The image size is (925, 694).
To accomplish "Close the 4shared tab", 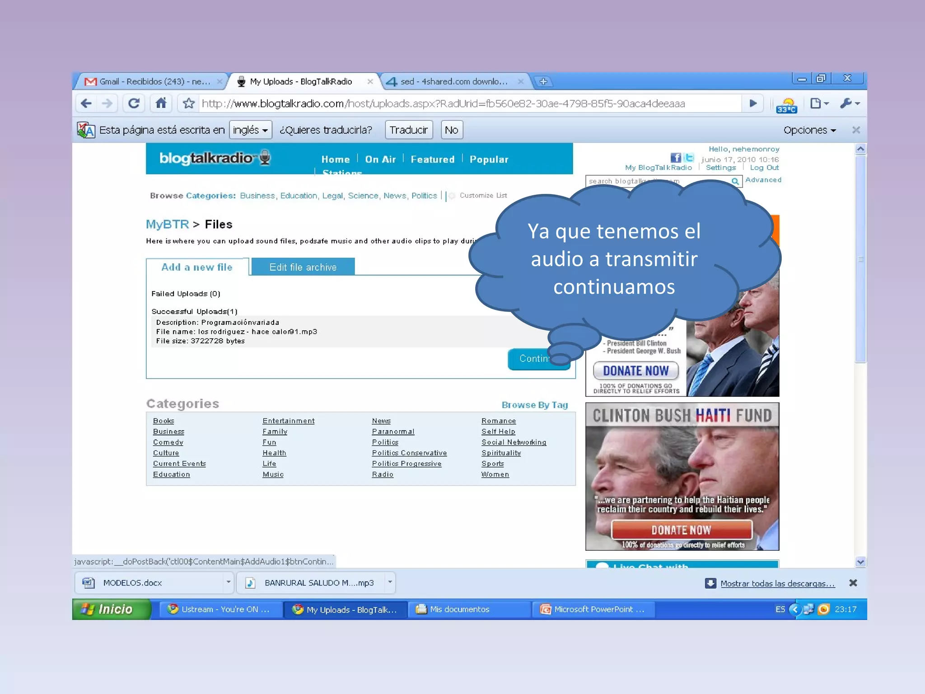I will coord(520,82).
